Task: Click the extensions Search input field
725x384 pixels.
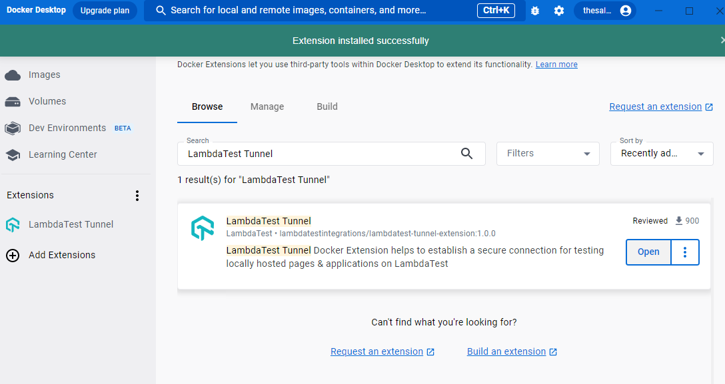Action: (x=320, y=154)
